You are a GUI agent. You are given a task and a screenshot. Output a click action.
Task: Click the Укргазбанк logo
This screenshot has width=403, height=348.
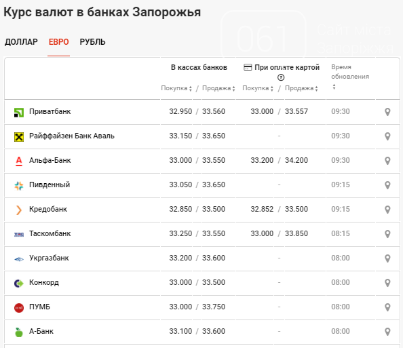19,259
